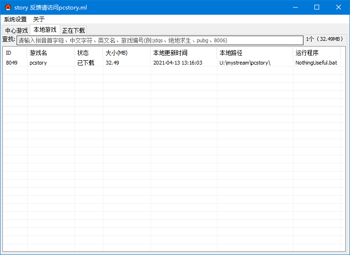
Task: Click the 本地路径 column header
Action: click(255, 53)
